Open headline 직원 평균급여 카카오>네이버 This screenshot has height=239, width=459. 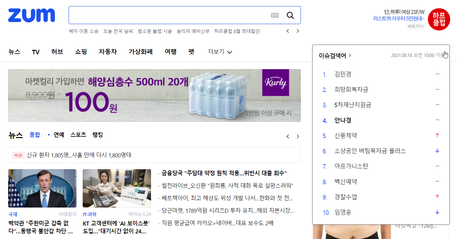217,223
